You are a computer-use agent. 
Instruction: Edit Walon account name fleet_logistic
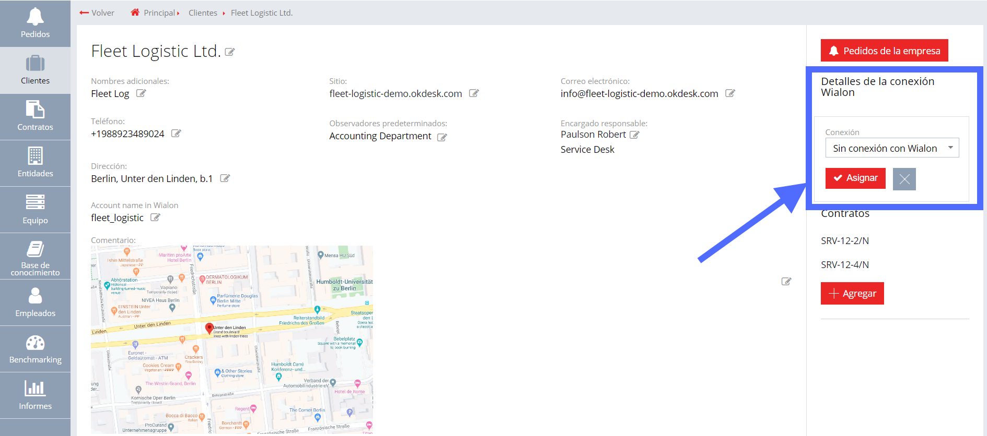point(155,217)
